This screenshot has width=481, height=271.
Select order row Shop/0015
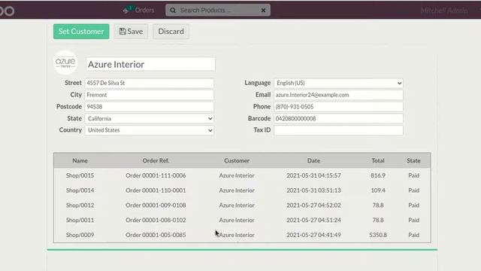coord(242,175)
